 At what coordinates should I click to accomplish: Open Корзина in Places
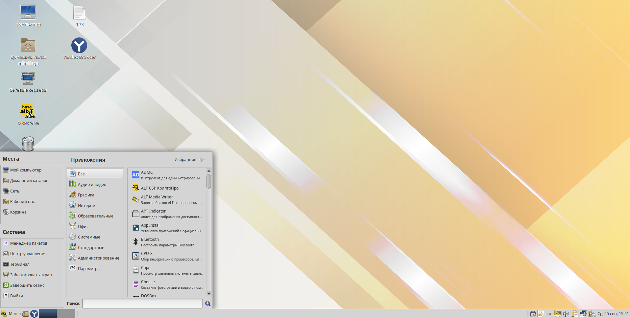tap(32, 212)
